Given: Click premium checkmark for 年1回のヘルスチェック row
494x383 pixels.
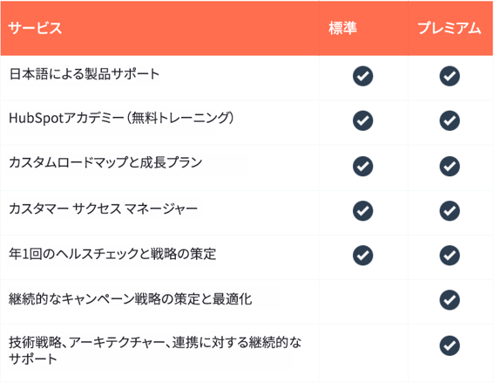Looking at the screenshot, I should pyautogui.click(x=450, y=256).
